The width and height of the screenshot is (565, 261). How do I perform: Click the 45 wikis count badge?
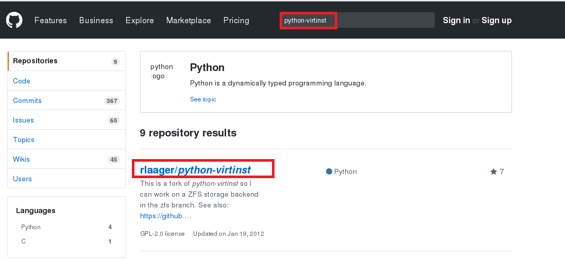(x=113, y=159)
